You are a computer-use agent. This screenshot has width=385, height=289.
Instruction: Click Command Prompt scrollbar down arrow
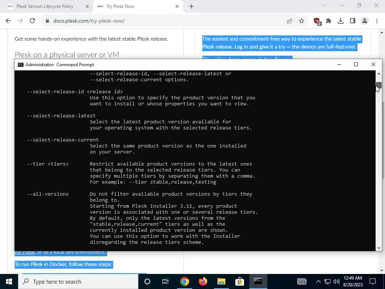point(379,248)
